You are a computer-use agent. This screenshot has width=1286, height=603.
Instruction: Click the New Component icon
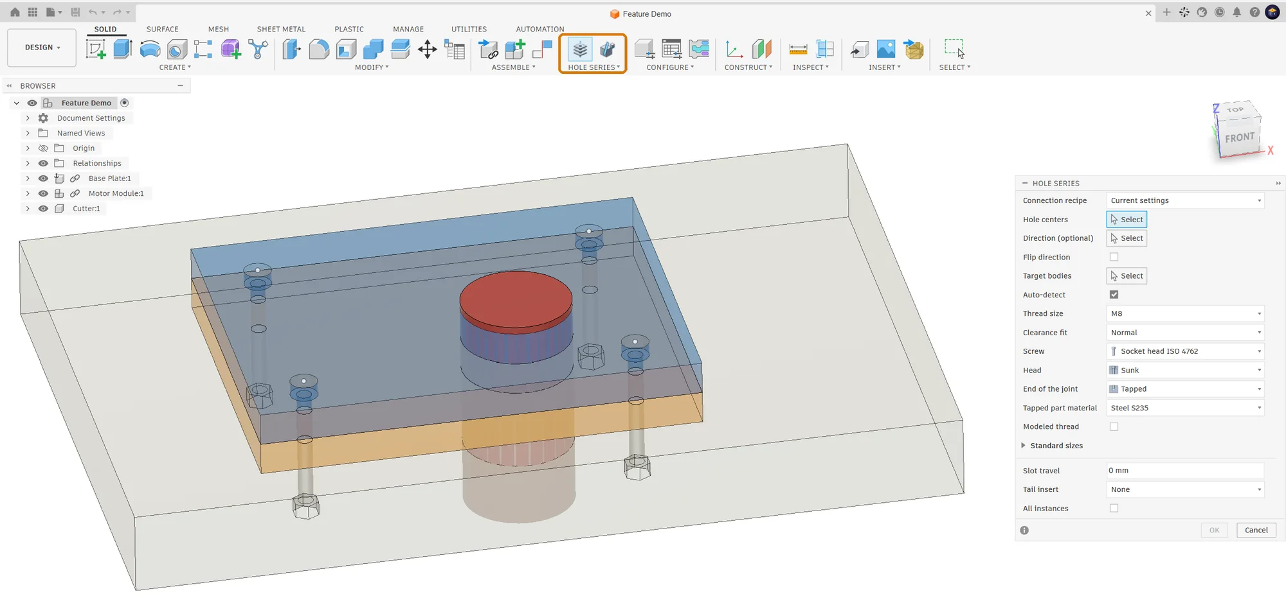[515, 49]
